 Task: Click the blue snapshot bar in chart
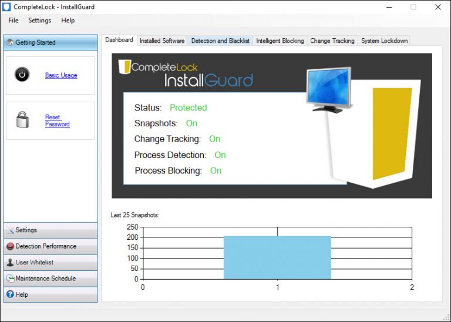coord(277,257)
